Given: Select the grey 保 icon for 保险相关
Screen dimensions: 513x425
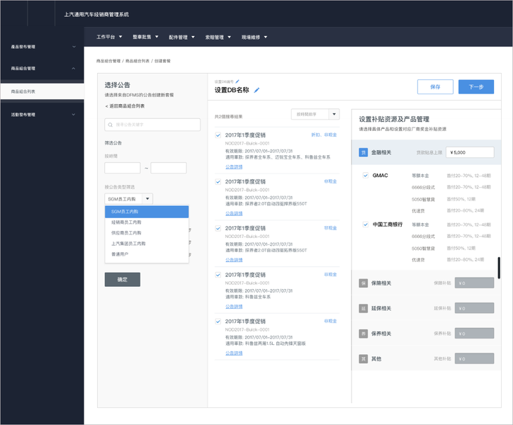Looking at the screenshot, I should [x=363, y=283].
